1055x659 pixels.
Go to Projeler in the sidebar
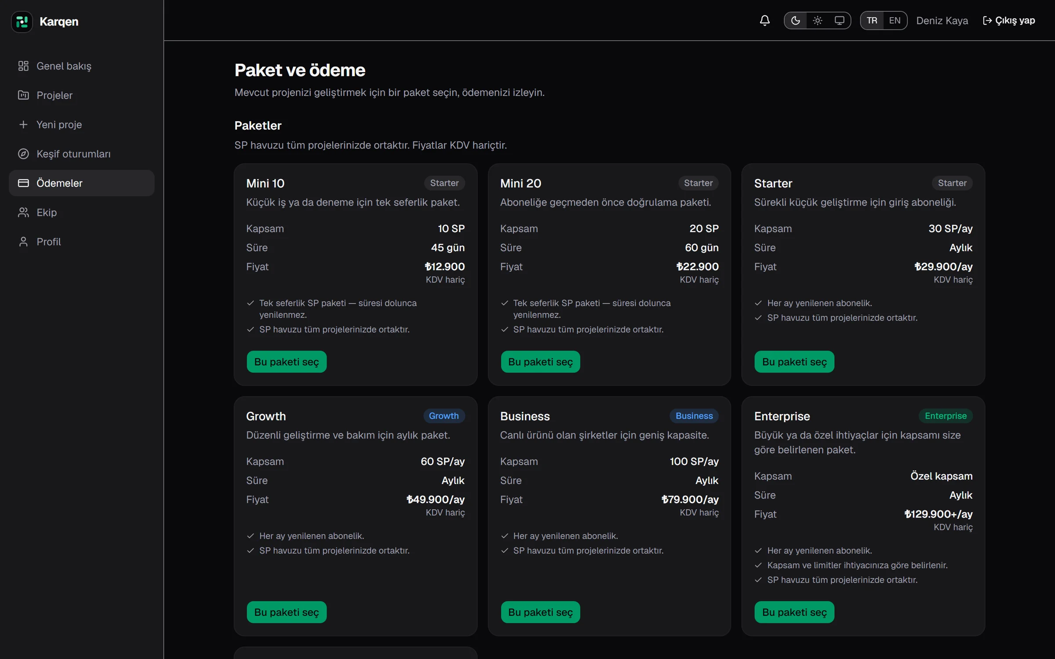pyautogui.click(x=81, y=95)
